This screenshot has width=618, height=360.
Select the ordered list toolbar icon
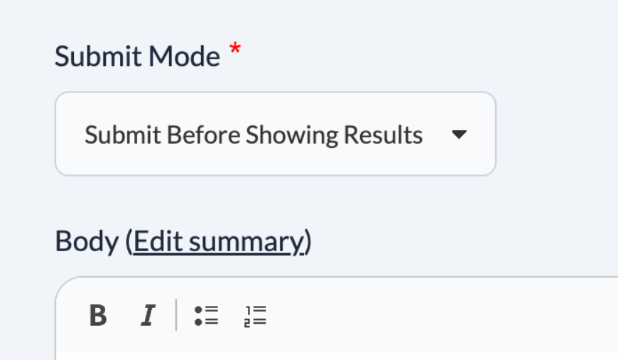click(254, 315)
